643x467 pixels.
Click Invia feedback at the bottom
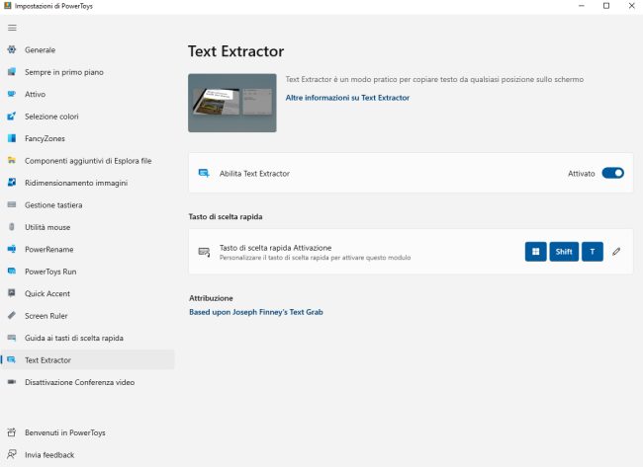coord(87,455)
